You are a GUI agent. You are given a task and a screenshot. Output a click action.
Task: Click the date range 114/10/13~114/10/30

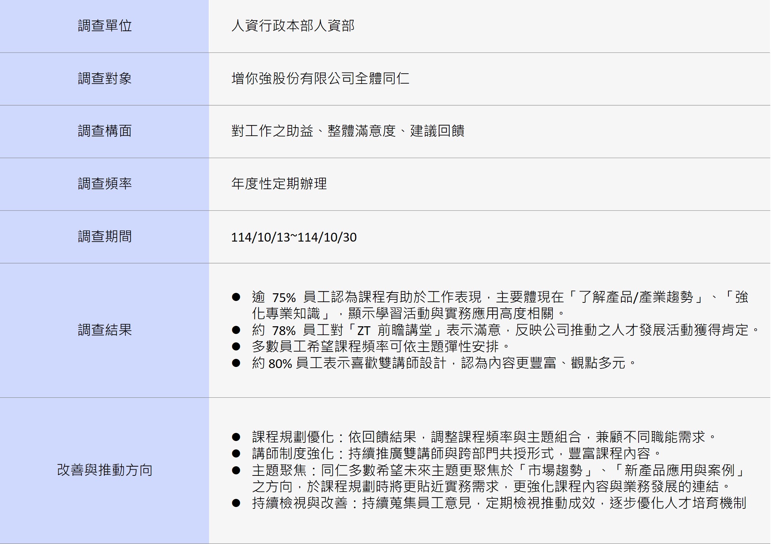(293, 237)
